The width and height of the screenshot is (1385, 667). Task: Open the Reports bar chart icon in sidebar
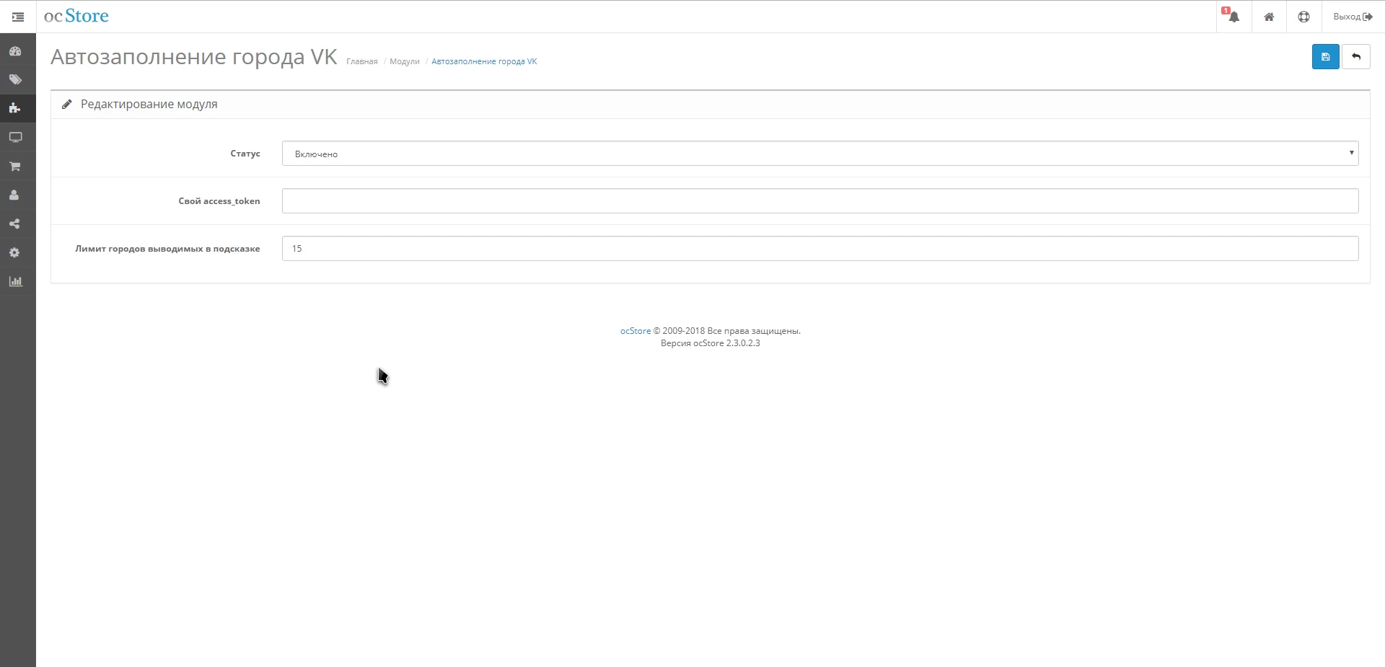(x=15, y=282)
